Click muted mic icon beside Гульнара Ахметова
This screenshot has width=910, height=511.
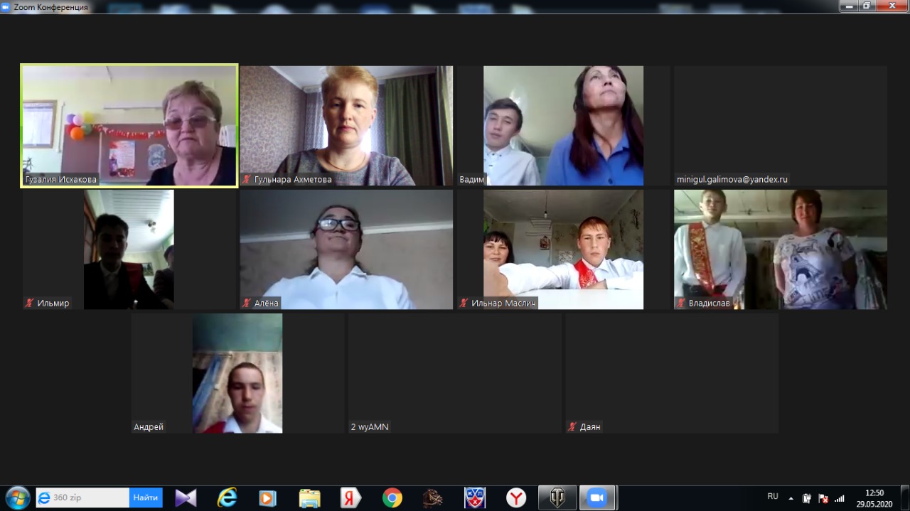click(247, 180)
